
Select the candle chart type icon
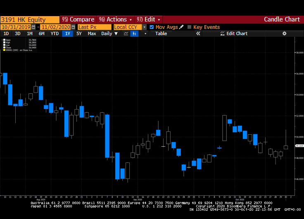click(134, 33)
